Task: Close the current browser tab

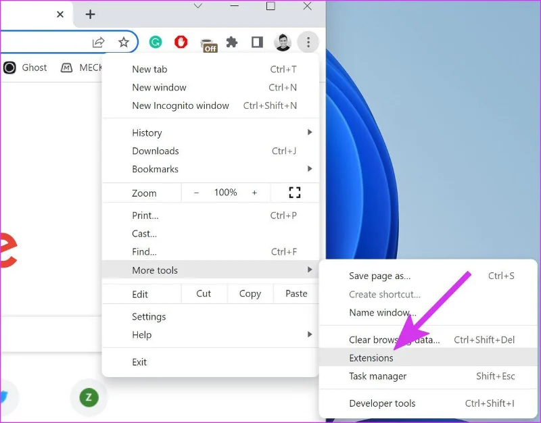Action: coord(60,14)
